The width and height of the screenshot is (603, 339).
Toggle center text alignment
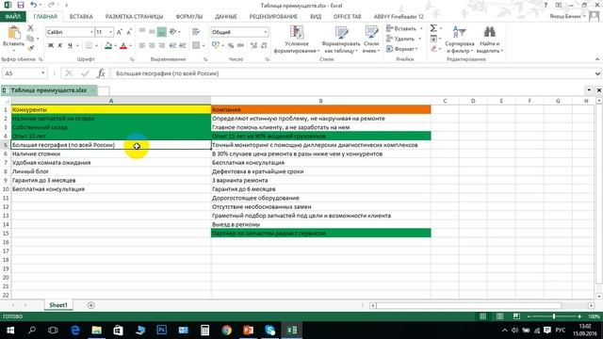pos(153,46)
